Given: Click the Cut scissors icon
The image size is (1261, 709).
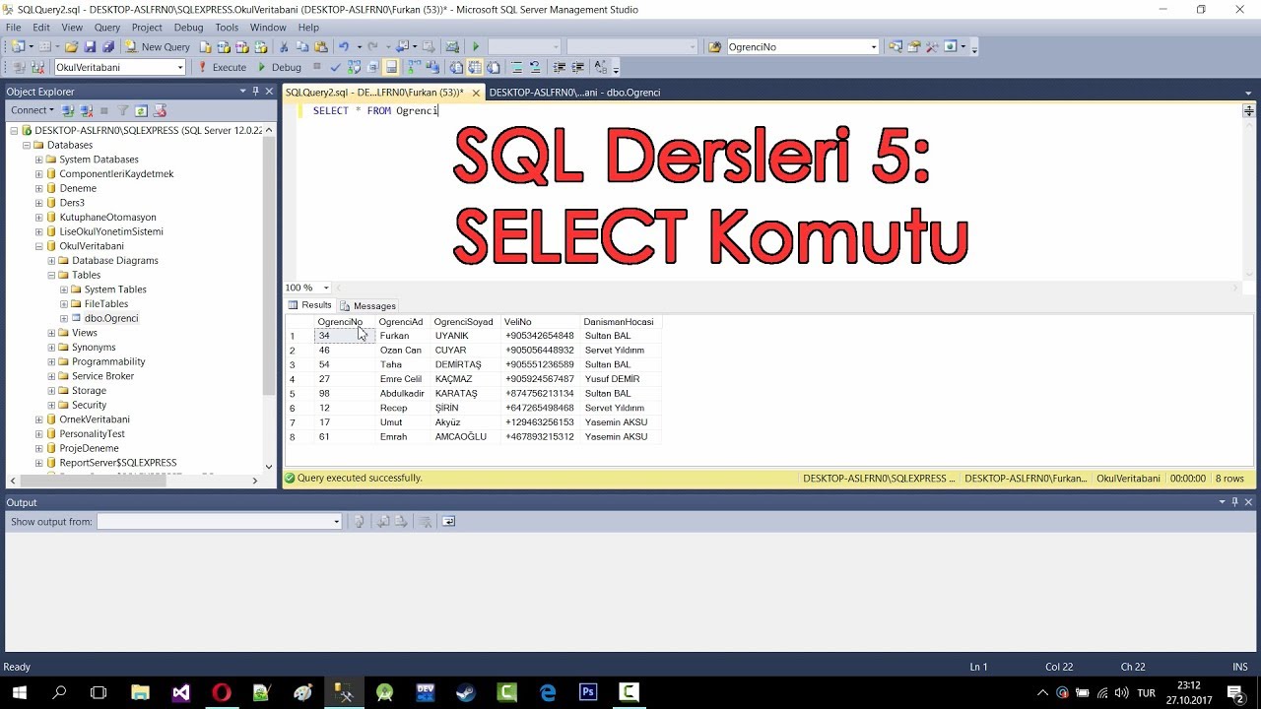Looking at the screenshot, I should [285, 46].
